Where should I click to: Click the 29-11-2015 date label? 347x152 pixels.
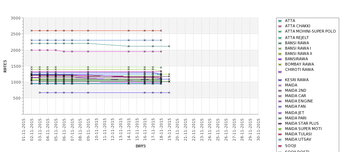pos(250,130)
